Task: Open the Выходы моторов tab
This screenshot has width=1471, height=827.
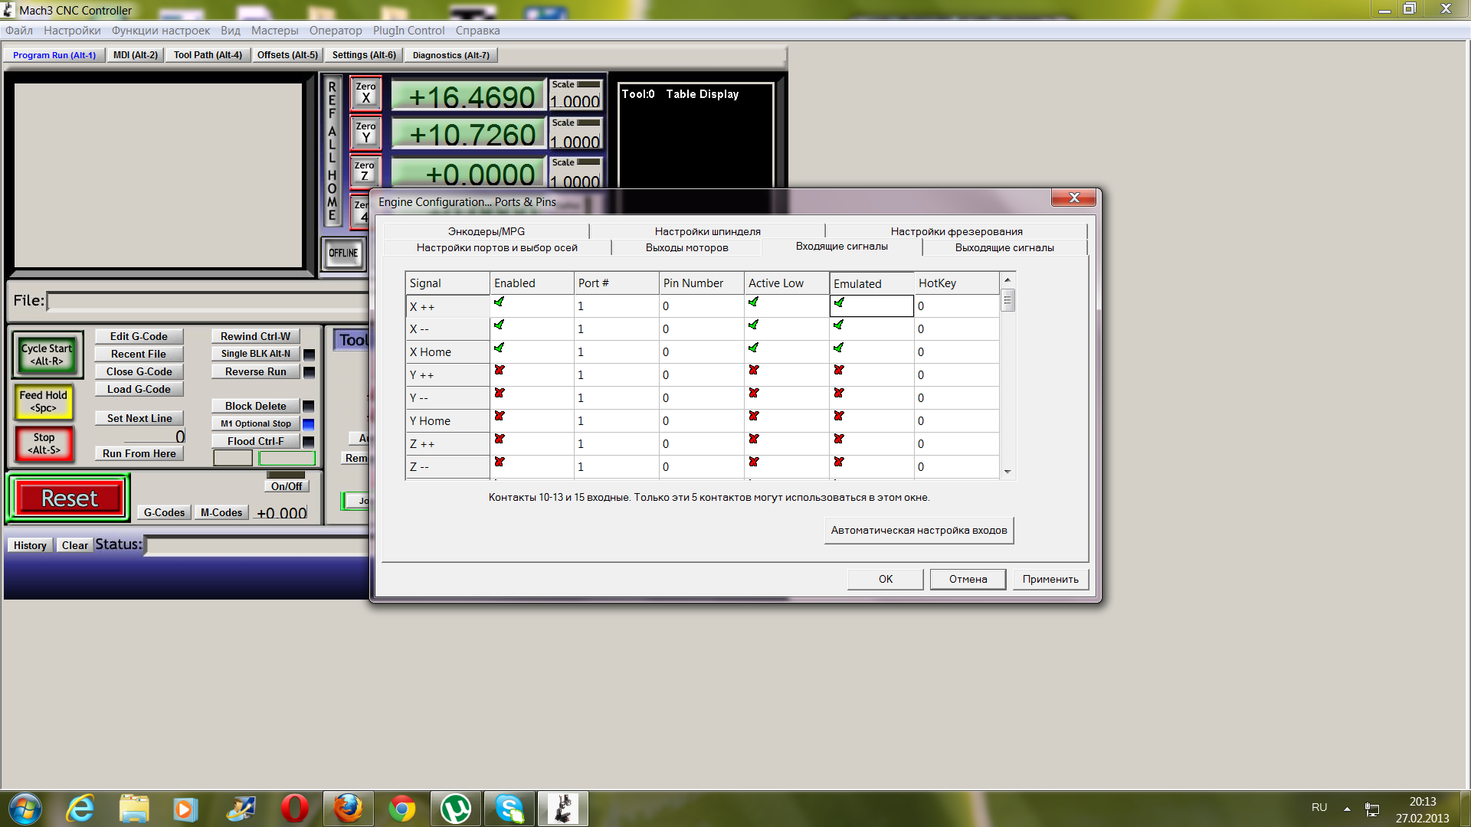Action: (686, 247)
